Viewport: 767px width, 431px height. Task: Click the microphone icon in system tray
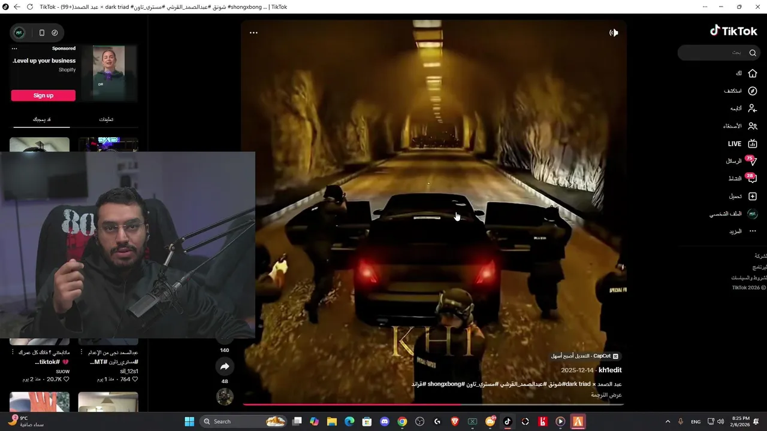pyautogui.click(x=681, y=421)
